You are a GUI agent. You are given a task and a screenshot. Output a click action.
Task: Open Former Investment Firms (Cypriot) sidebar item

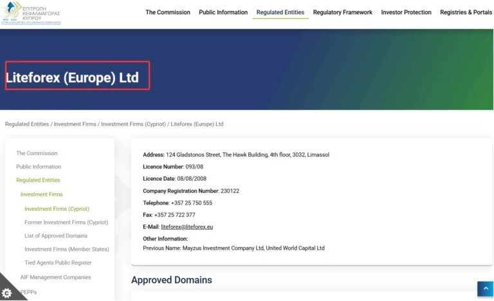(66, 223)
